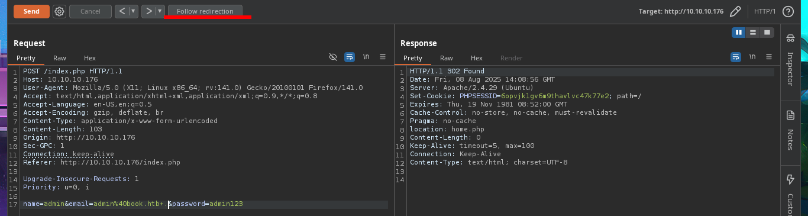
Task: Click the pencil icon to edit target
Action: pyautogui.click(x=735, y=11)
